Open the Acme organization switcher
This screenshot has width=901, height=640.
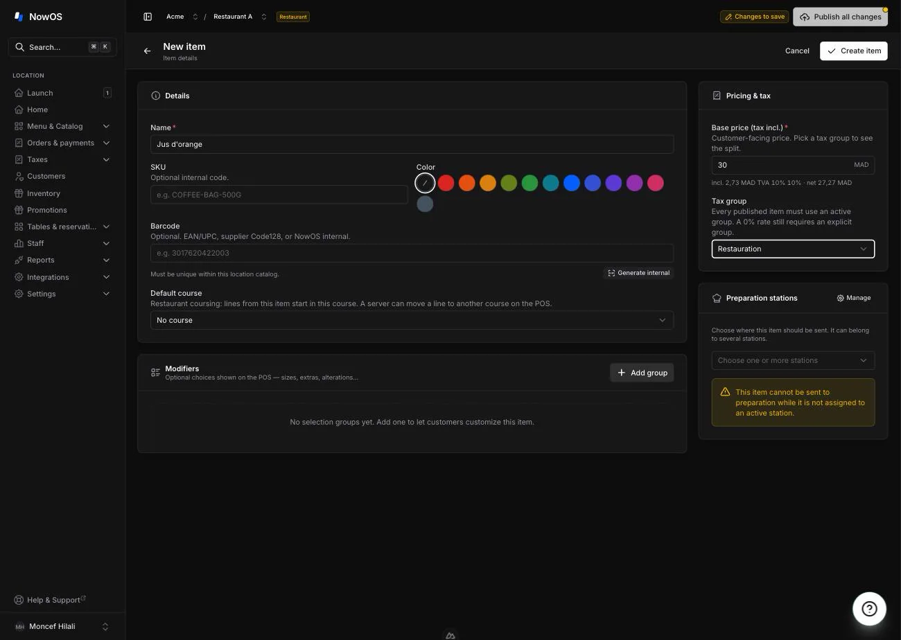click(x=182, y=17)
